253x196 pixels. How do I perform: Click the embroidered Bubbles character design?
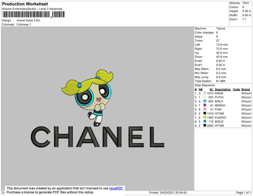(87, 98)
